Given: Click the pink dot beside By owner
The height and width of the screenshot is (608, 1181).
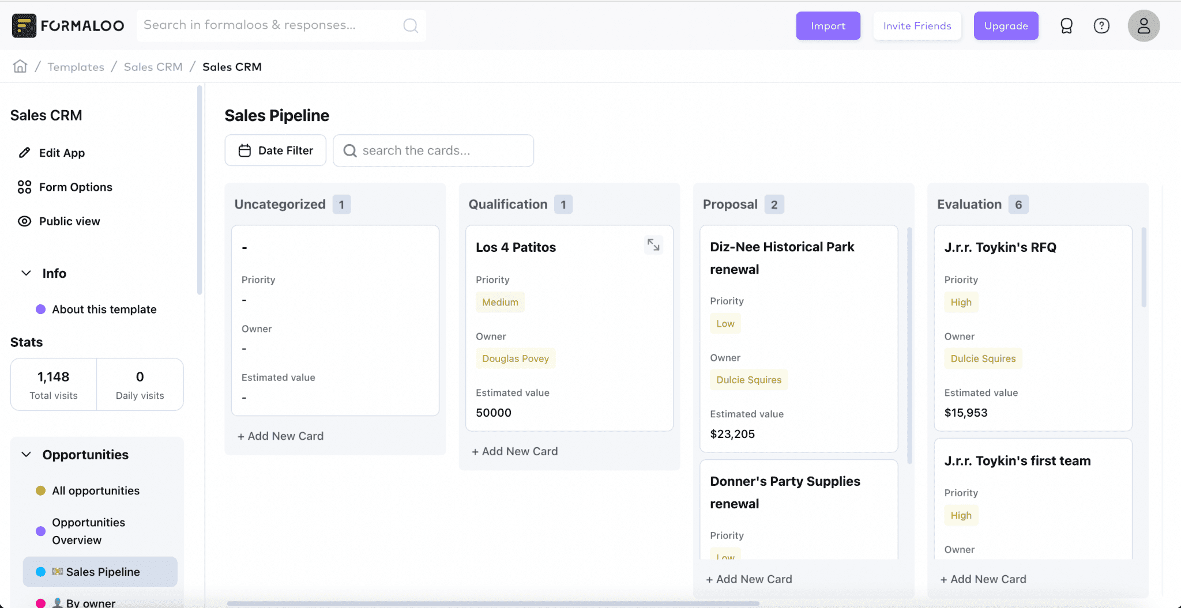Looking at the screenshot, I should 40,603.
